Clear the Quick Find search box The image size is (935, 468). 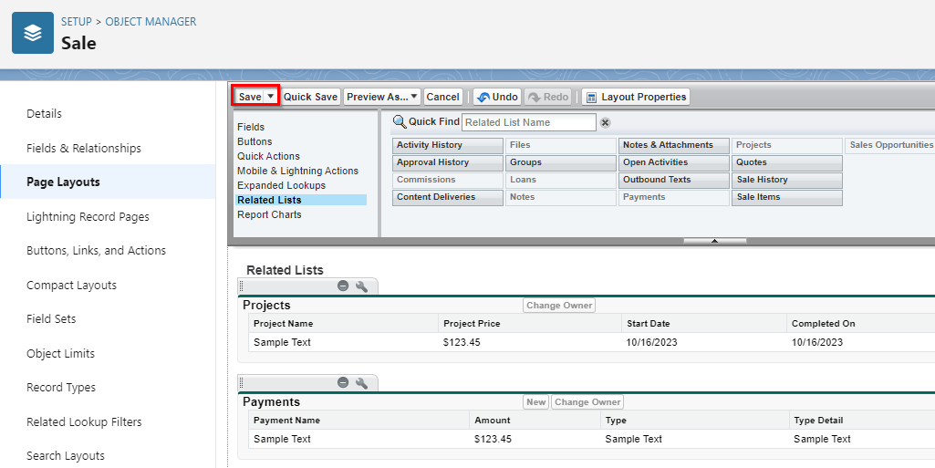click(605, 123)
